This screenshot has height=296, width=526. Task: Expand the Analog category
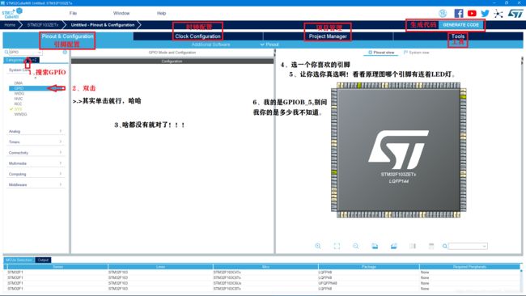point(36,131)
